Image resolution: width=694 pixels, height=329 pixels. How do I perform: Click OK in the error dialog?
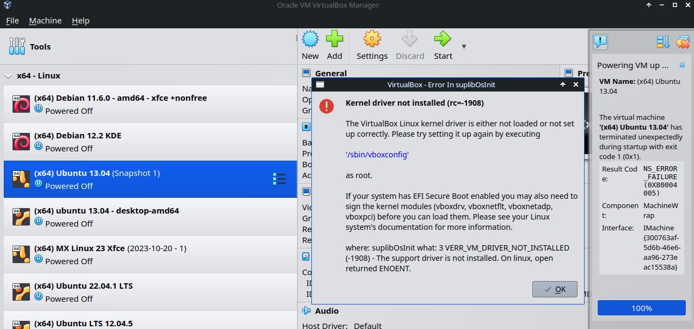click(555, 289)
